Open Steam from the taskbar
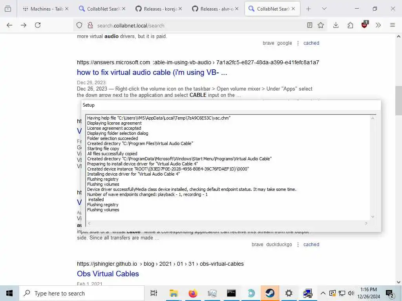 click(x=270, y=293)
